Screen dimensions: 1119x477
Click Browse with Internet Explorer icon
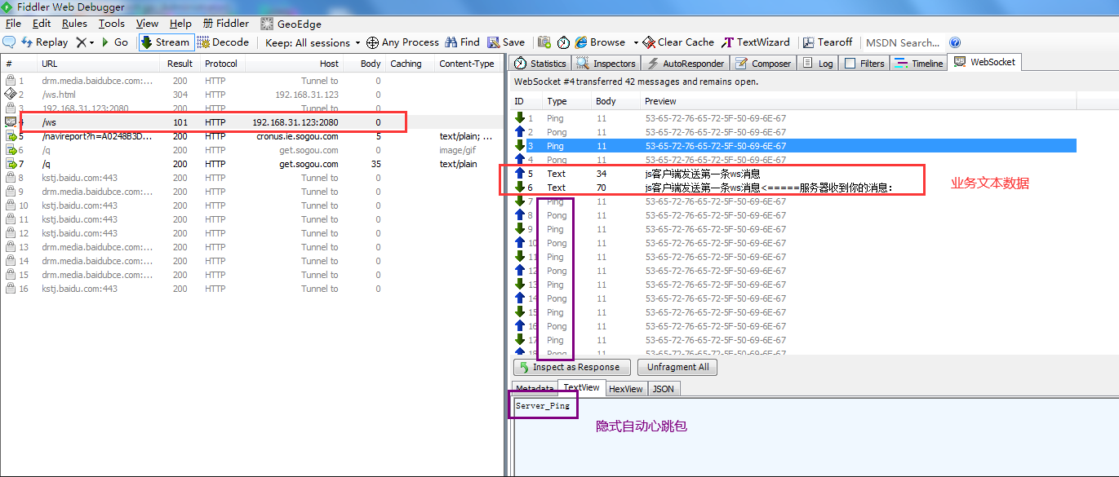click(x=581, y=42)
